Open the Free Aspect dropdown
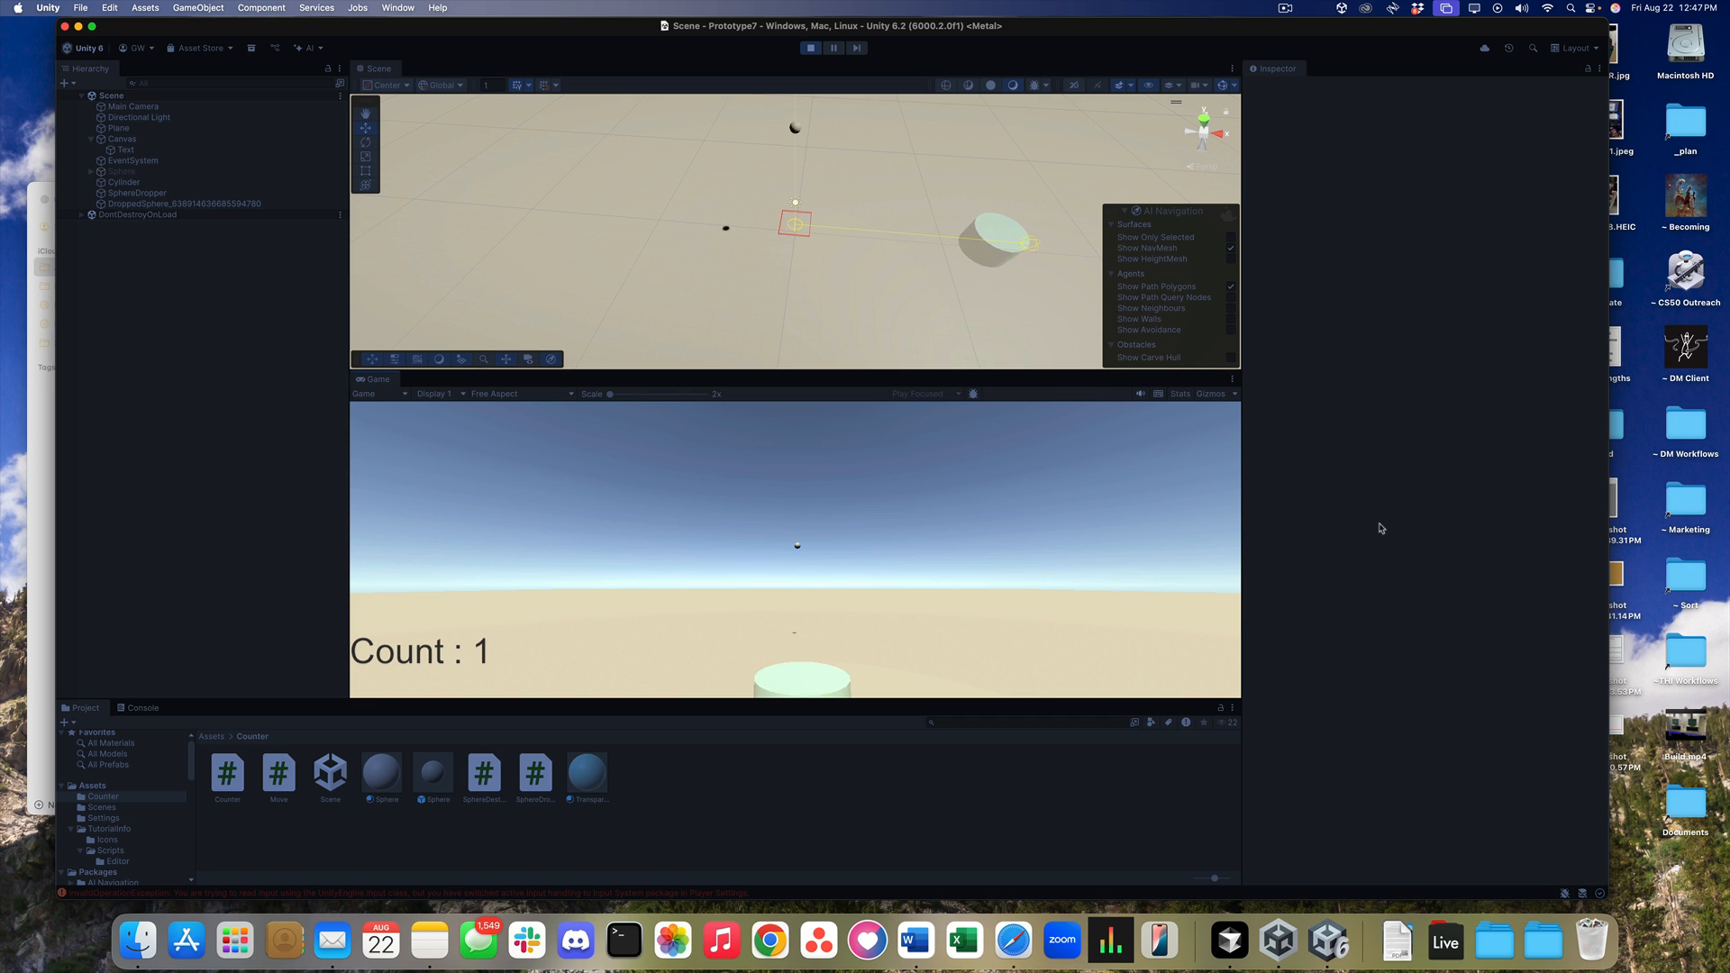Viewport: 1730px width, 973px height. (x=522, y=394)
